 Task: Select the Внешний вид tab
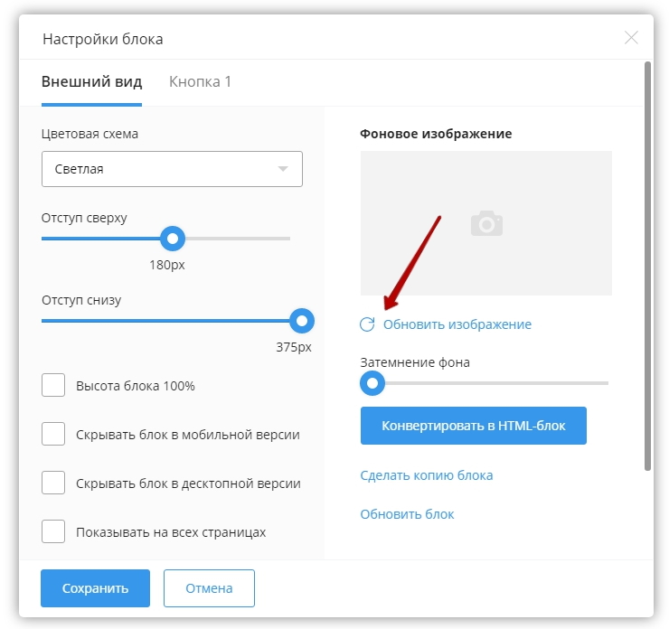click(91, 82)
